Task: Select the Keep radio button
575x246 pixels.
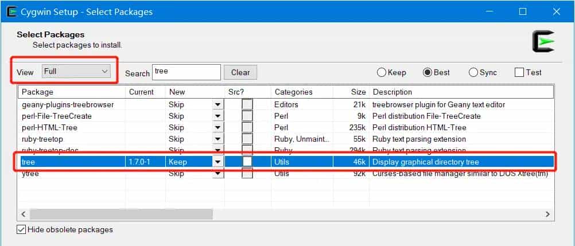Action: (x=382, y=73)
